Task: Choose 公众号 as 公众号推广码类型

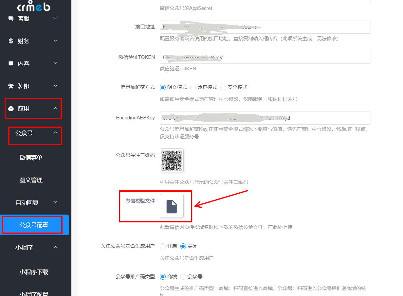Action: (x=183, y=277)
